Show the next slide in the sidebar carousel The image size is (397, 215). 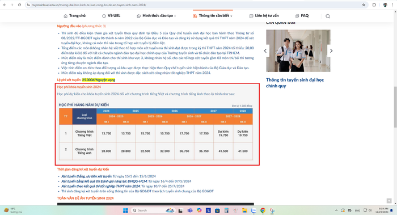click(x=331, y=51)
